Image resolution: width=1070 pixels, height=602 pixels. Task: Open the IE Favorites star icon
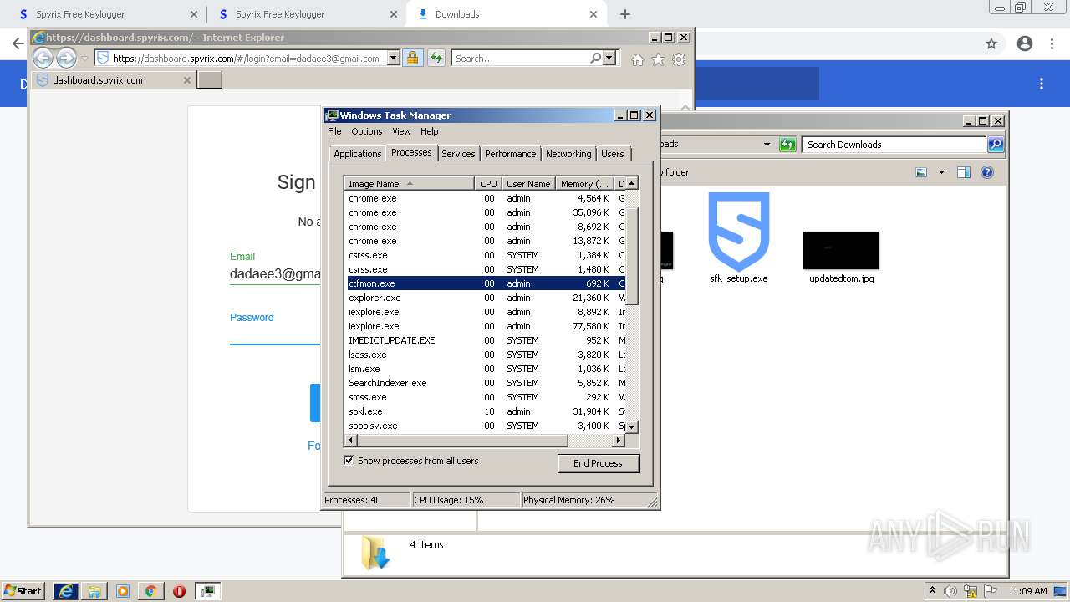pyautogui.click(x=658, y=59)
